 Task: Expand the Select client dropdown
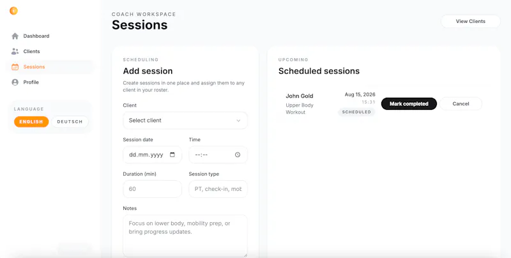point(185,121)
